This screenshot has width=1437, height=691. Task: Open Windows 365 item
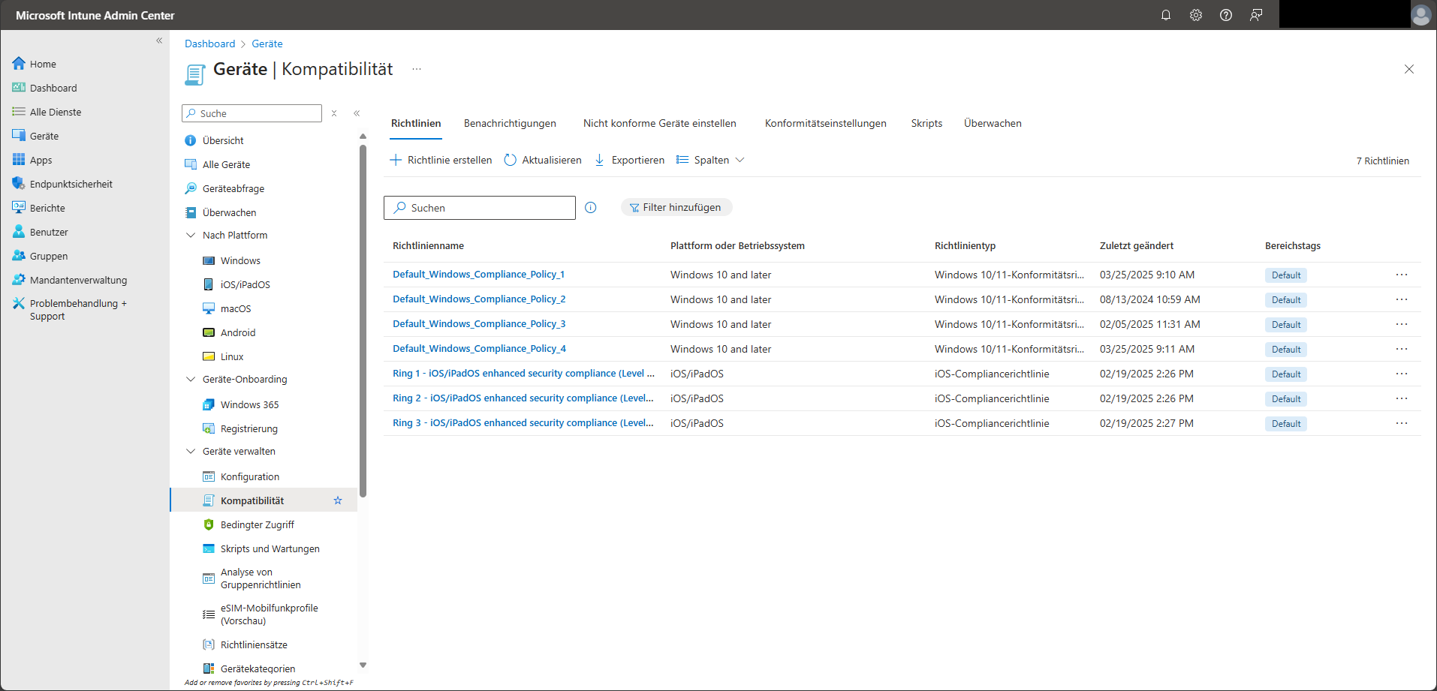[249, 404]
